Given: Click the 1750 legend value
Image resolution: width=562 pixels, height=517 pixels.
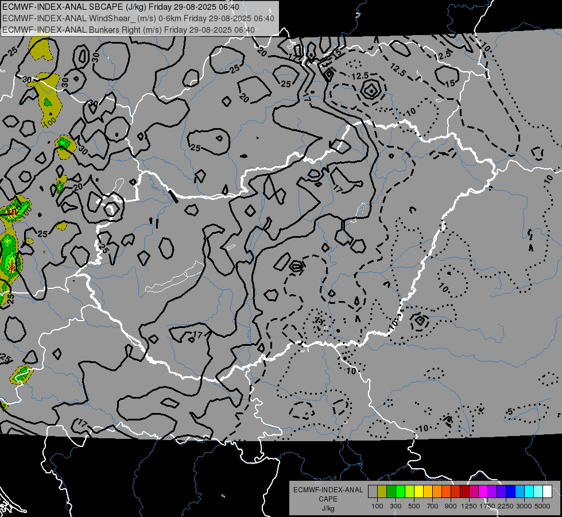Looking at the screenshot, I should [x=488, y=506].
